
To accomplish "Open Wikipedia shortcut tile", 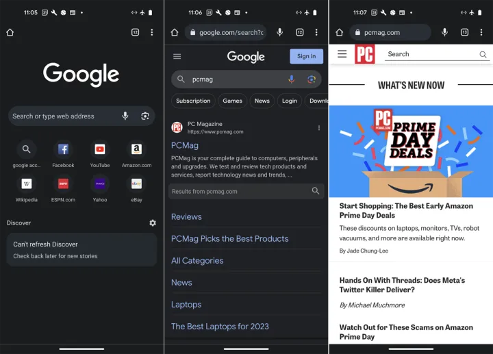I will [x=26, y=184].
